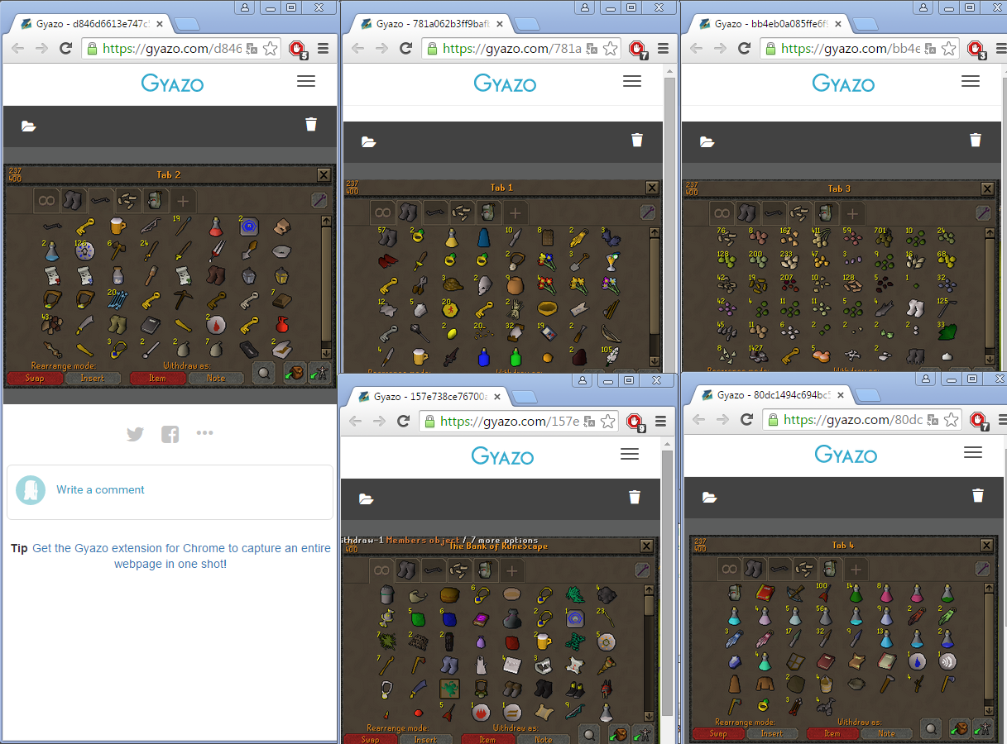Click trash icon in 157e Gyazo window

click(x=635, y=497)
